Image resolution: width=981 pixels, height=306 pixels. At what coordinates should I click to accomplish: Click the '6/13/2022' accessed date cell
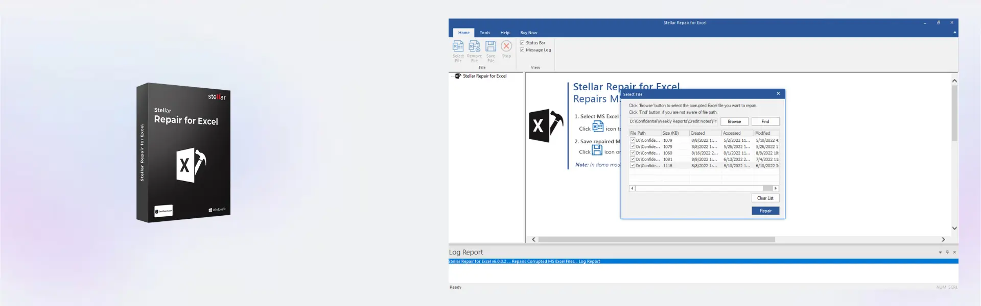click(x=737, y=159)
